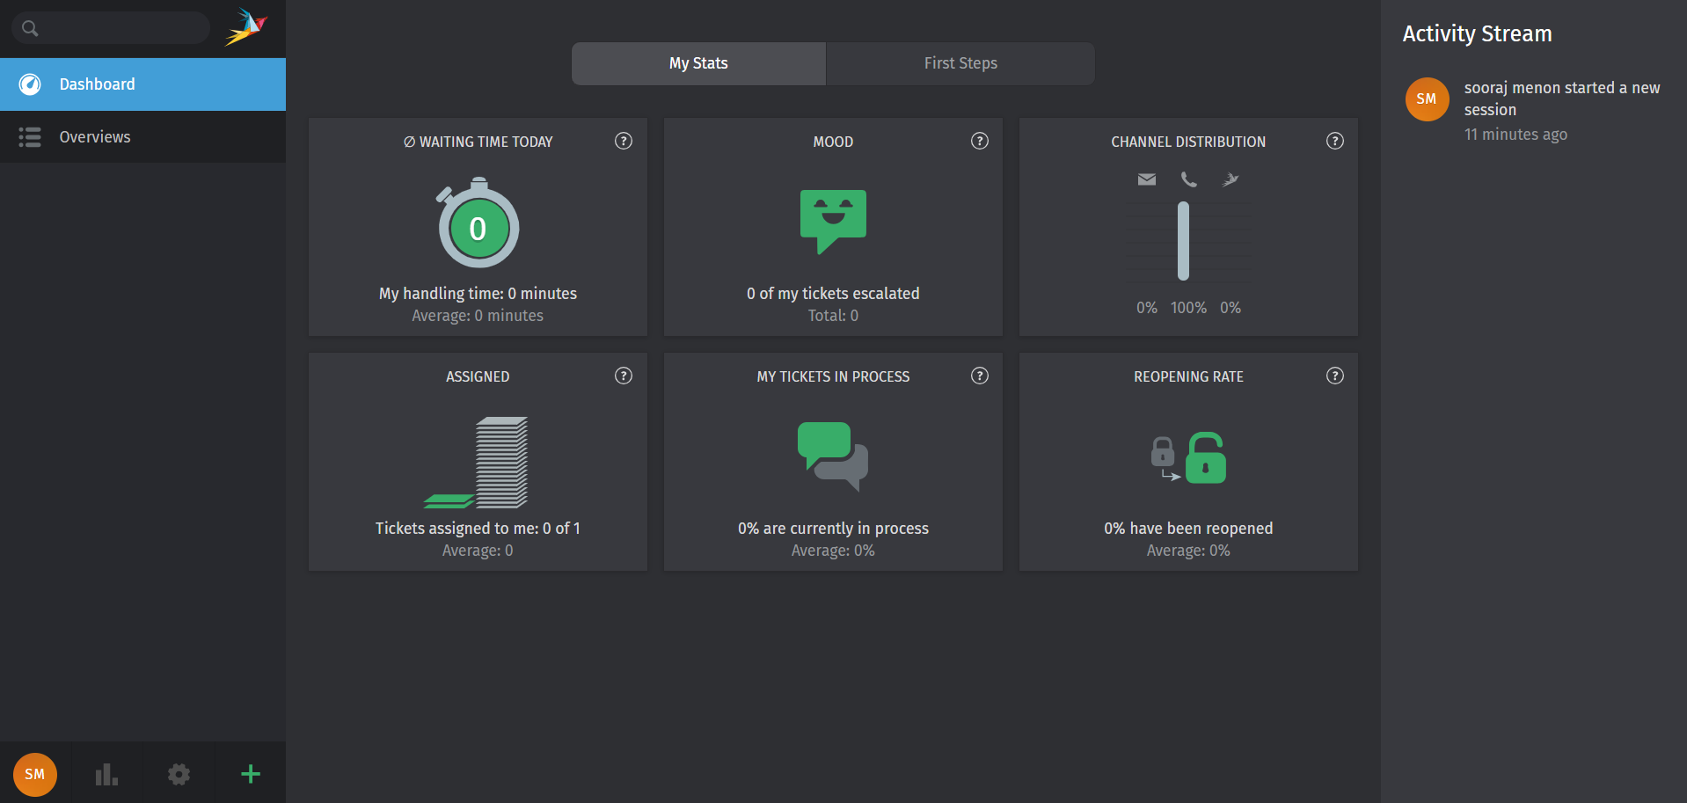
Task: Click the email channel icon in Channel Distribution
Action: pyautogui.click(x=1146, y=179)
